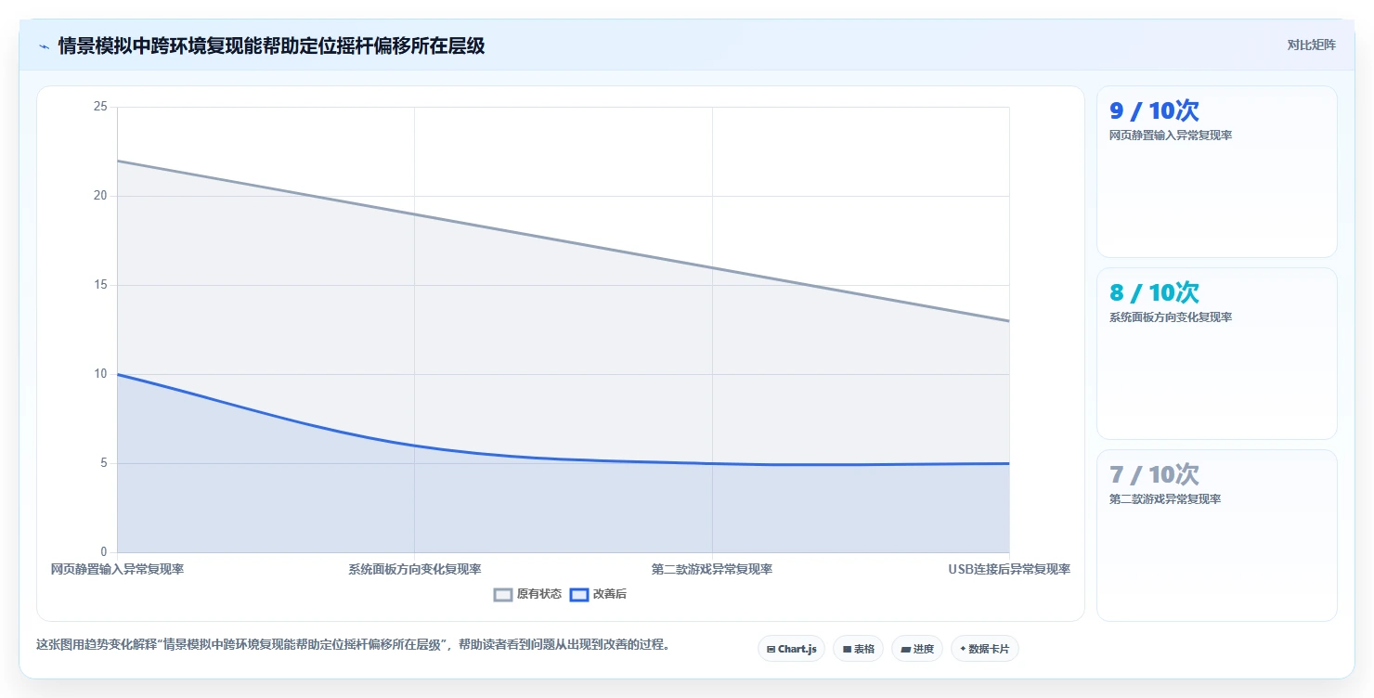
Task: Select the 表格 tag chip
Action: click(x=858, y=649)
